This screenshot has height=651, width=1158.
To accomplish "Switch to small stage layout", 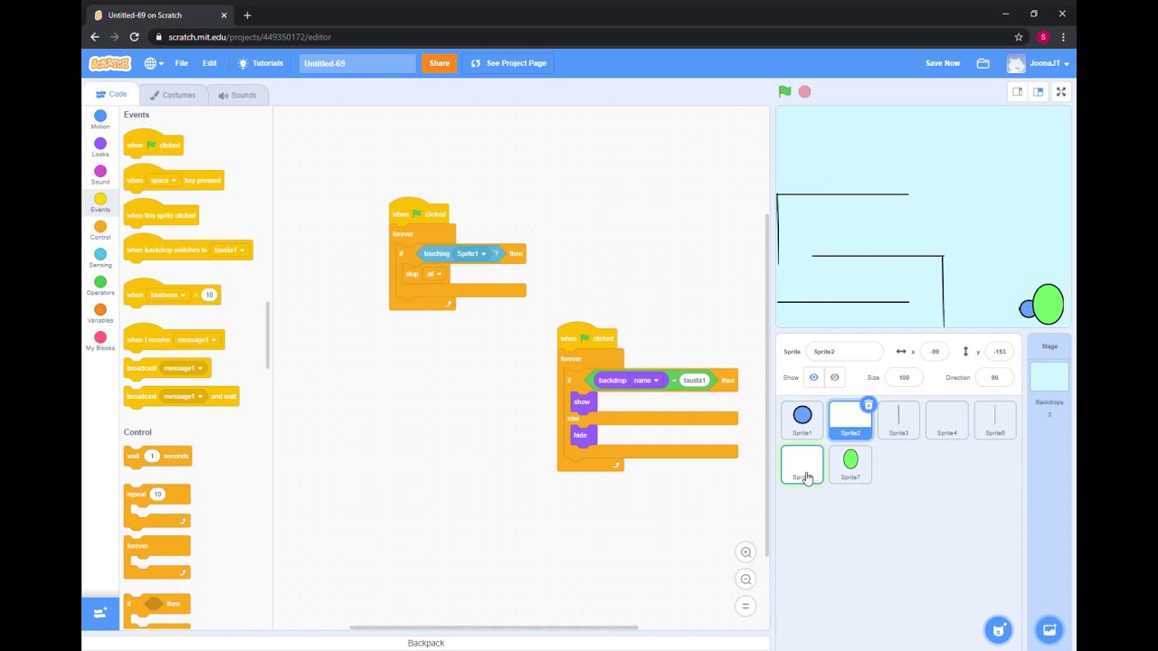I will [1018, 91].
